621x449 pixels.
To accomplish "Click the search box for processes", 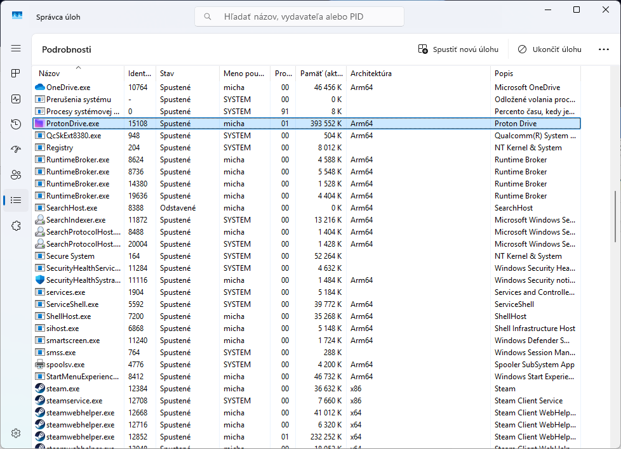I will click(x=300, y=17).
